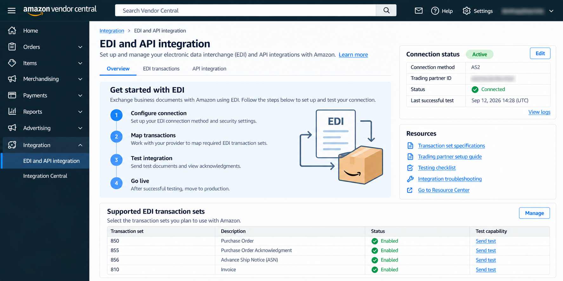Click the search magnifier button
This screenshot has height=281, width=563.
386,10
